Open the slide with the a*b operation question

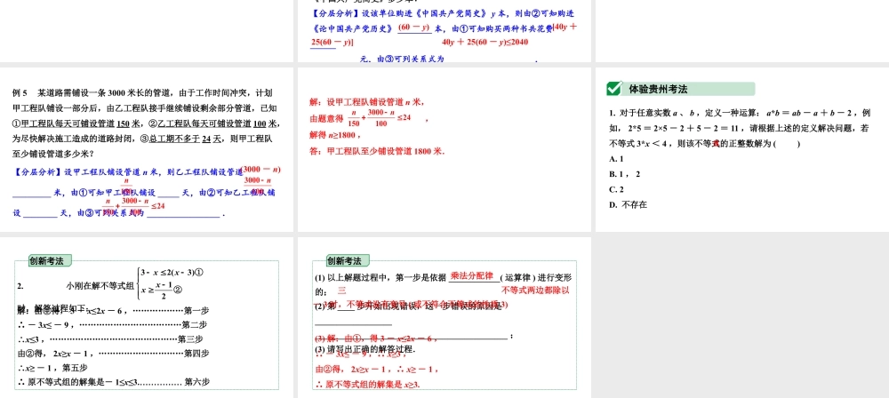[x=742, y=149]
